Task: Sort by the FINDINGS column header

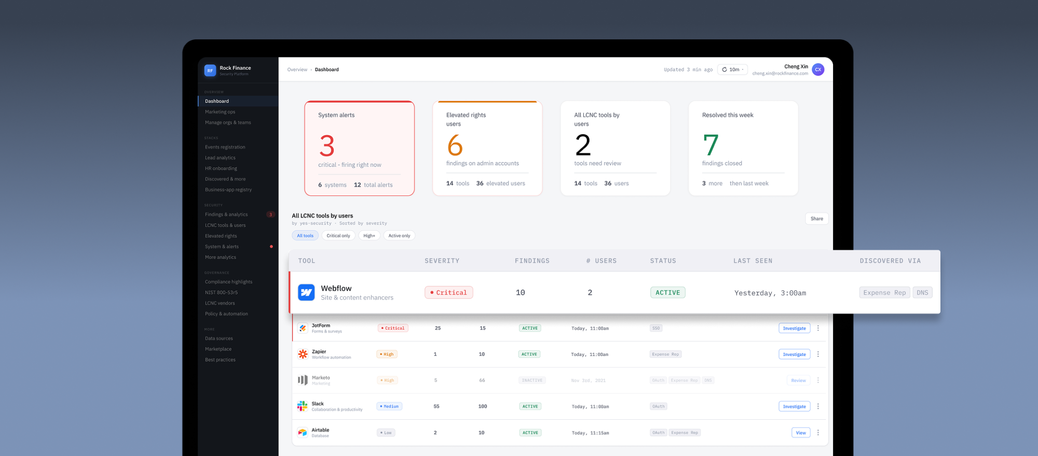Action: pos(532,261)
